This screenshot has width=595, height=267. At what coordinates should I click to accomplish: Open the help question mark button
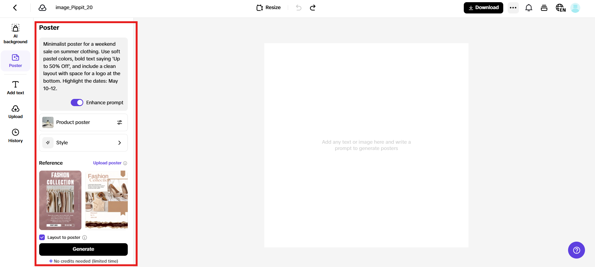coord(576,250)
